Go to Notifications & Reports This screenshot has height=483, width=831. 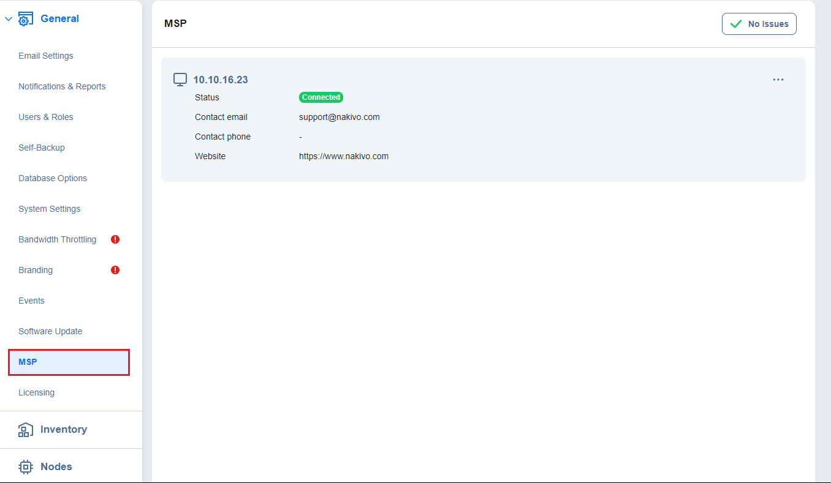(x=62, y=86)
